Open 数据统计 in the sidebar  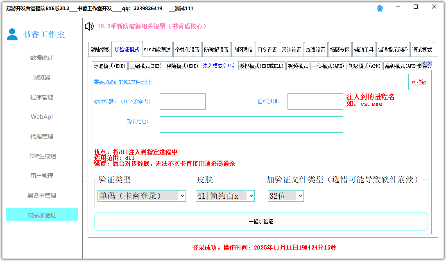click(x=41, y=58)
